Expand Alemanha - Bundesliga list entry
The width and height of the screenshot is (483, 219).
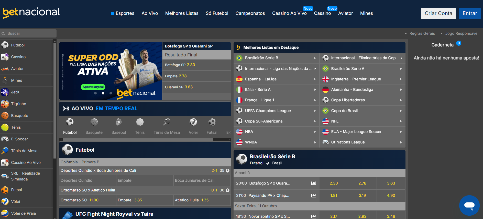pos(363,90)
